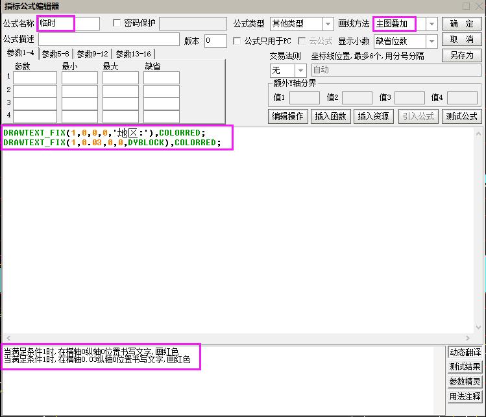The width and height of the screenshot is (486, 417).
Task: Close the formula editor window
Action: pos(478,6)
